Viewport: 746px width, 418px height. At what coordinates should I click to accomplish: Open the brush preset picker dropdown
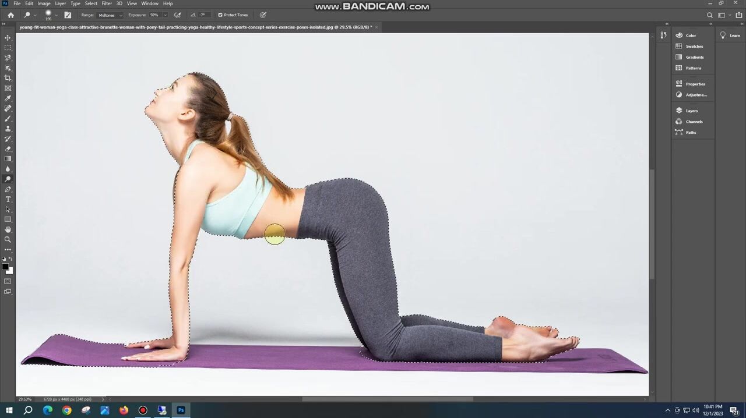coord(56,15)
